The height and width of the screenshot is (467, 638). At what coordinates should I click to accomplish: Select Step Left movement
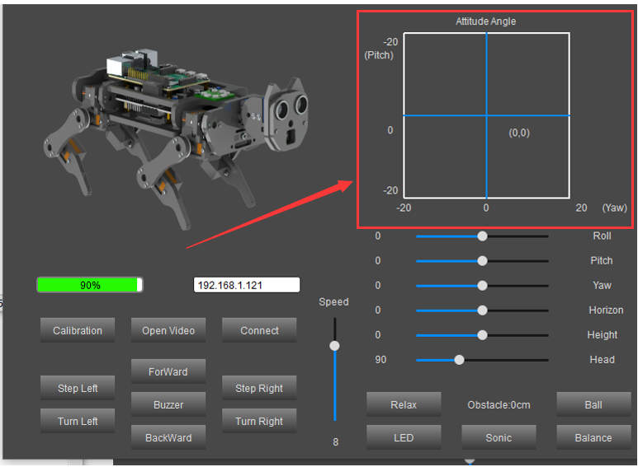click(x=78, y=388)
